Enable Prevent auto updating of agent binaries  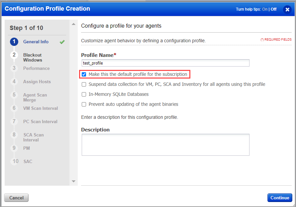coord(84,104)
